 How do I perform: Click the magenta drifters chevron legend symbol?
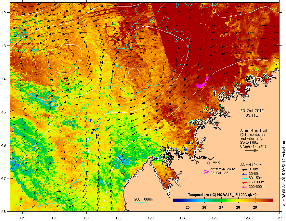coord(206,171)
